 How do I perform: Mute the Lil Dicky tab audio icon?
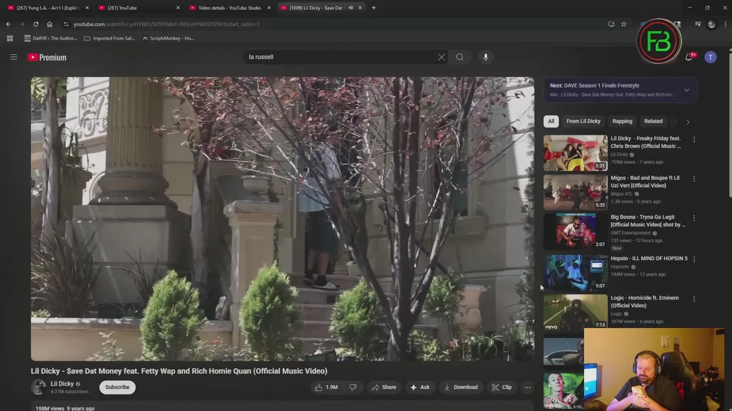point(351,7)
